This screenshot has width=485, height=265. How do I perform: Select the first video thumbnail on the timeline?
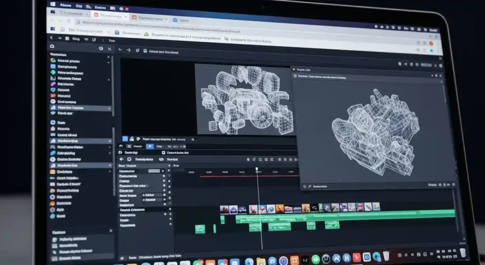pyautogui.click(x=224, y=210)
